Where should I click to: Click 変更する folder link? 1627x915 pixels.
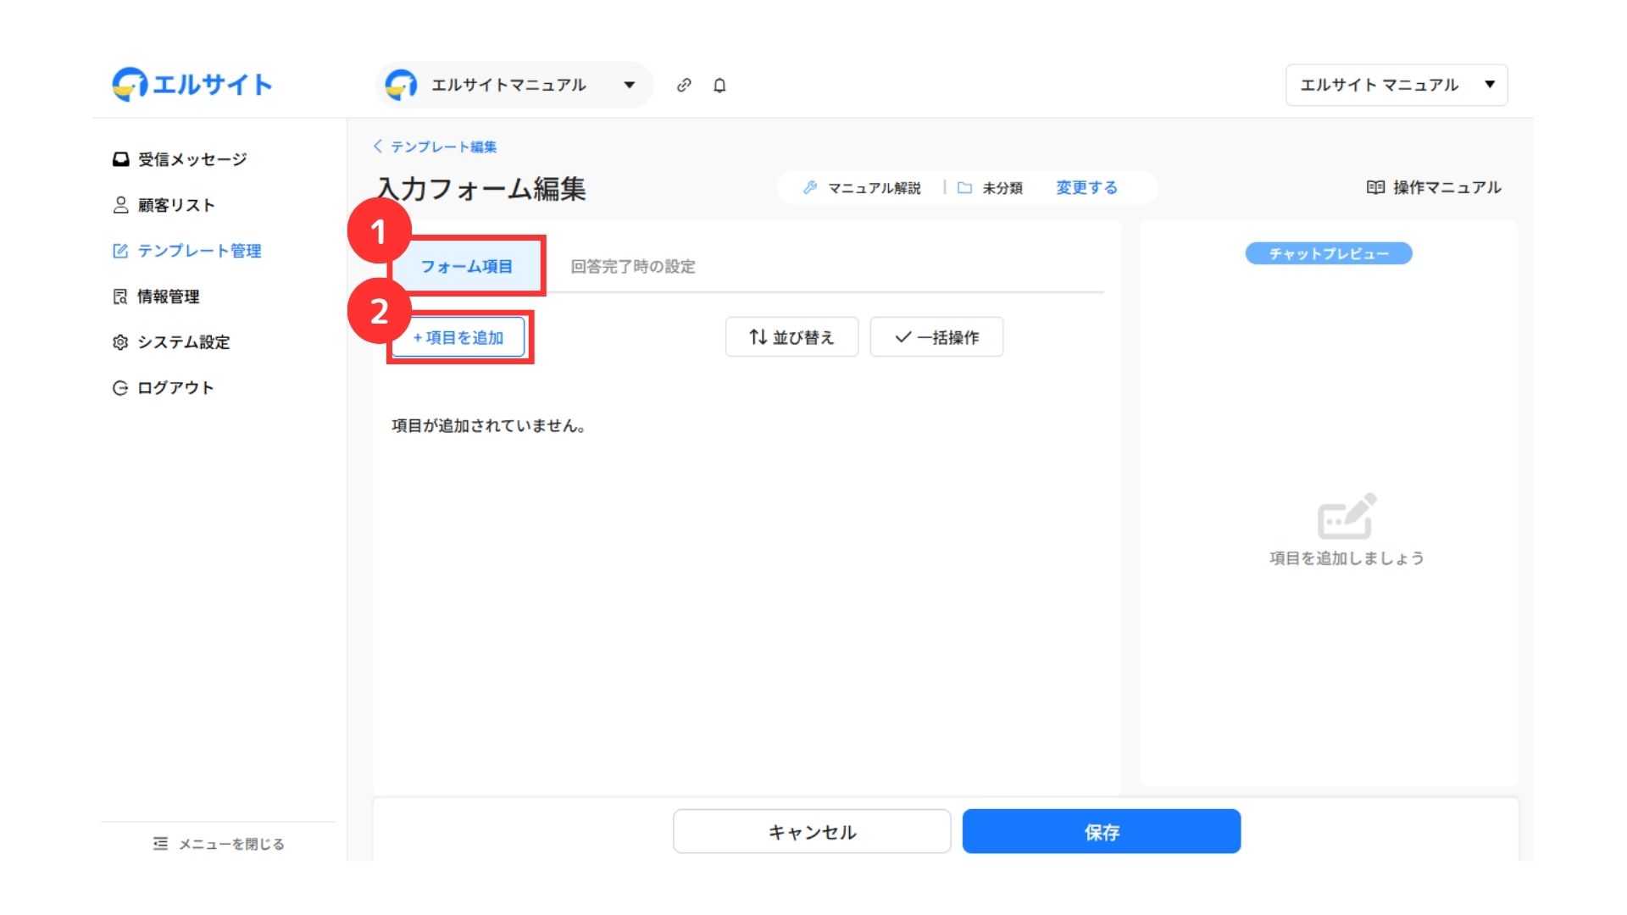coord(1086,187)
